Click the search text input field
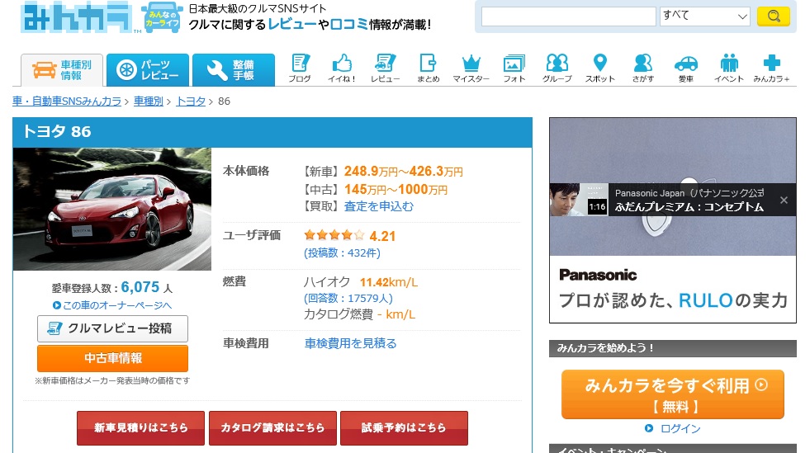Viewport: 810px width, 453px height. pos(569,16)
